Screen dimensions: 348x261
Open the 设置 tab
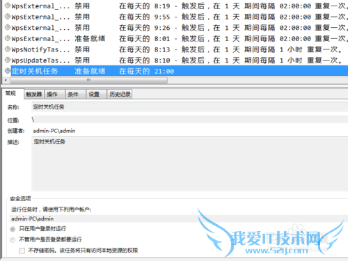click(96, 94)
